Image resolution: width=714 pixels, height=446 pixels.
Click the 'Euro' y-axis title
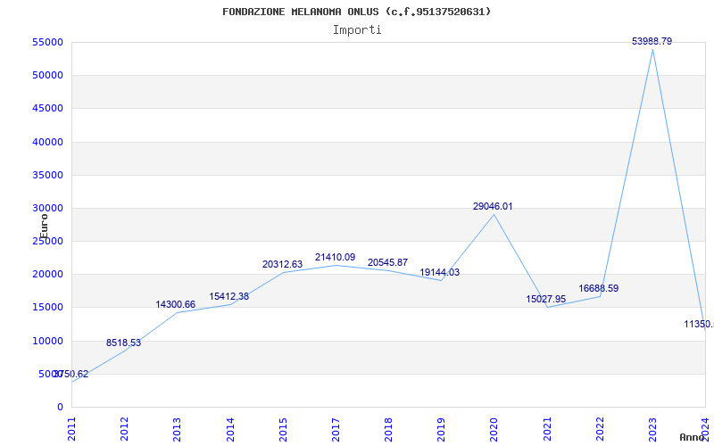click(x=44, y=227)
